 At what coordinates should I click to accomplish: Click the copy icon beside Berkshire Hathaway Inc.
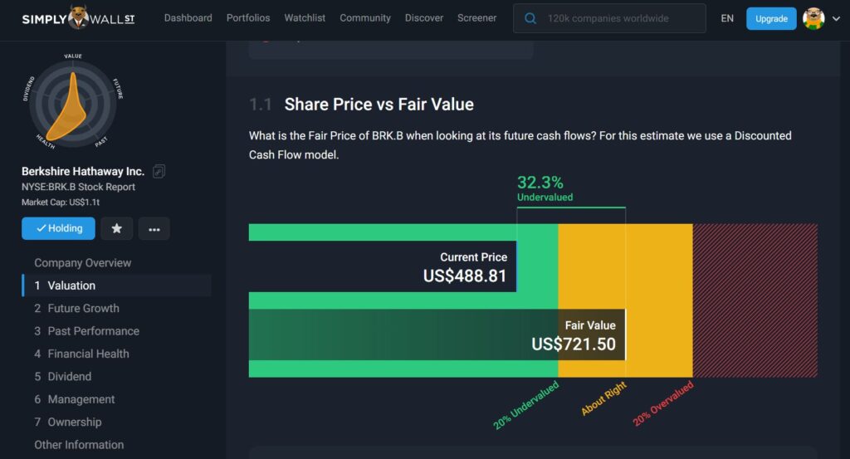tap(159, 172)
